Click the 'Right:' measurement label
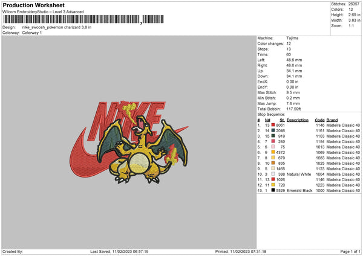 point(263,65)
